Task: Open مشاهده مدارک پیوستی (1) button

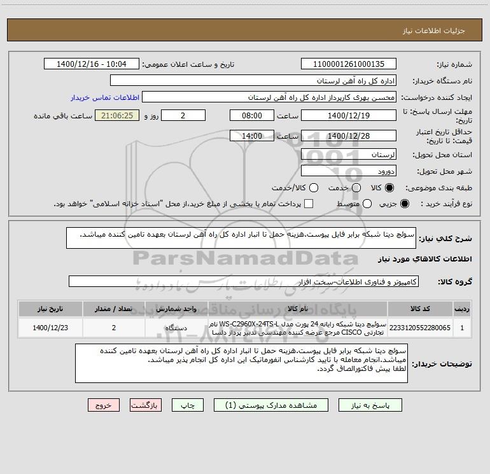Action: (x=271, y=405)
